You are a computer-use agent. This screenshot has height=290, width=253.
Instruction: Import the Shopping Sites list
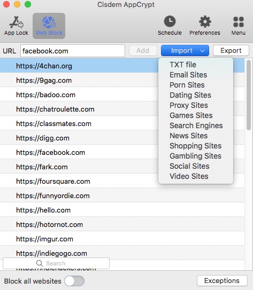pos(195,146)
